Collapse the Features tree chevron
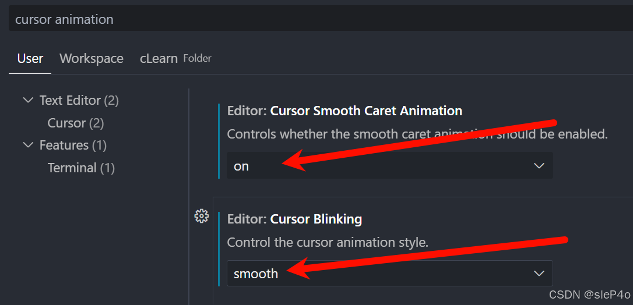The image size is (633, 305). (28, 145)
